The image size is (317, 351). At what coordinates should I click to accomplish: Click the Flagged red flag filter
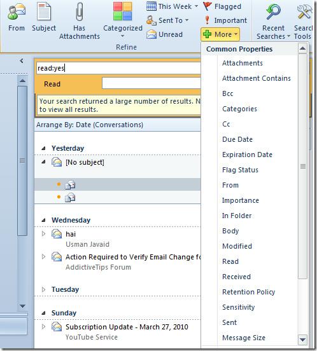coord(208,6)
